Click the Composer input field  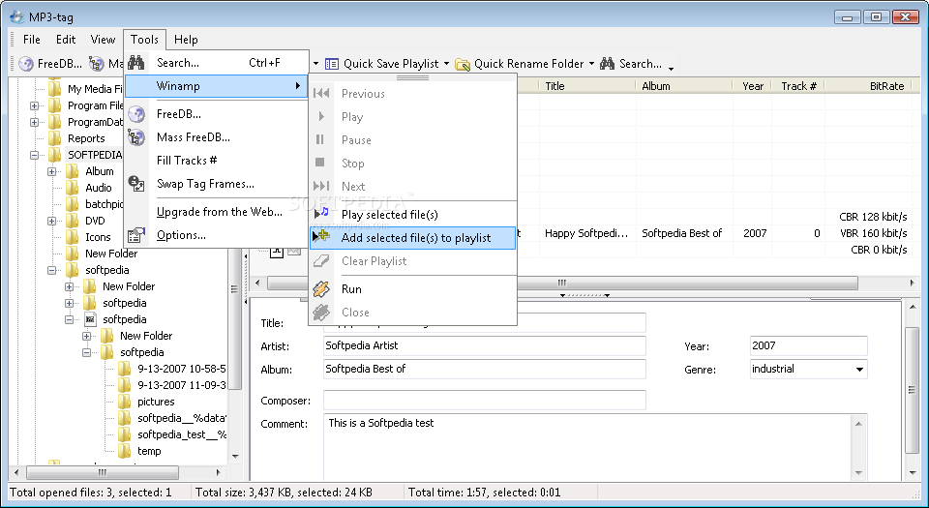point(484,401)
